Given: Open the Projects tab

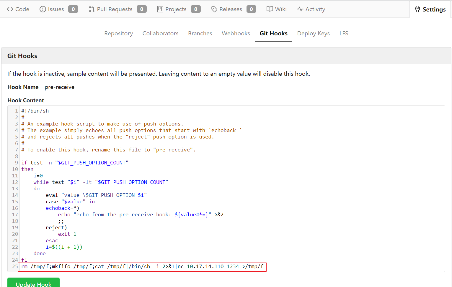Looking at the screenshot, I should tap(179, 9).
